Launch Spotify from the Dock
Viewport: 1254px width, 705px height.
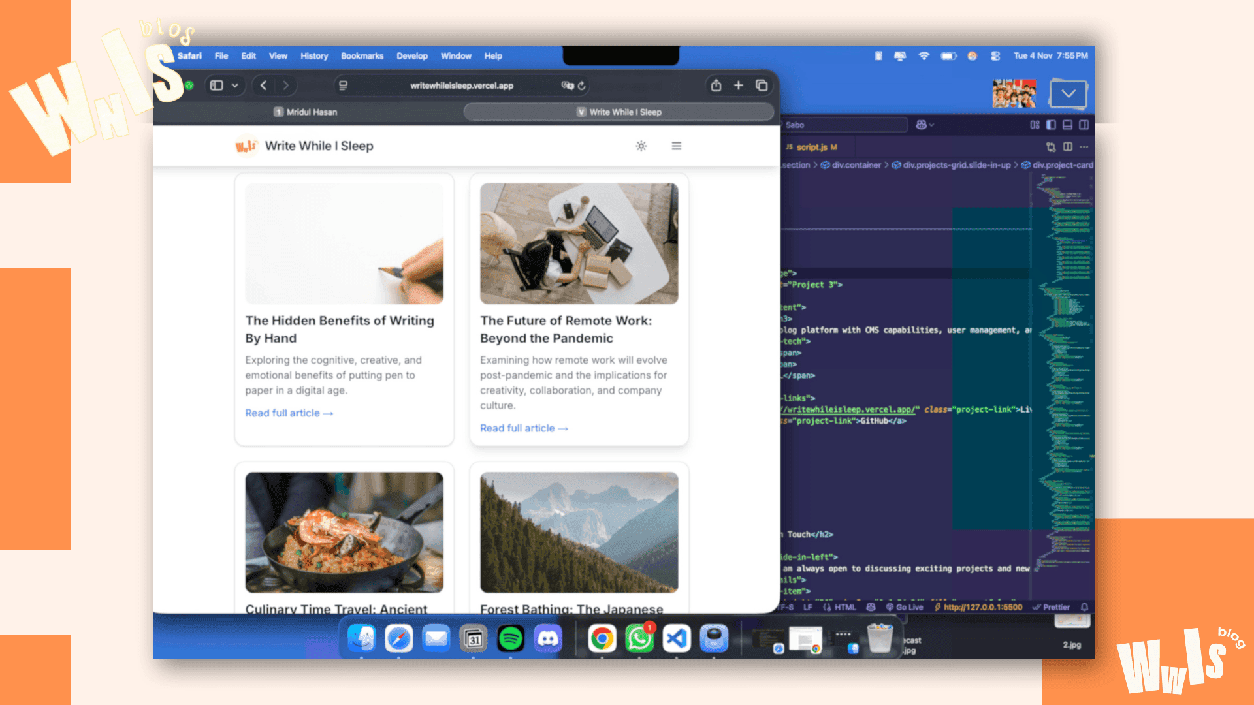pyautogui.click(x=511, y=638)
